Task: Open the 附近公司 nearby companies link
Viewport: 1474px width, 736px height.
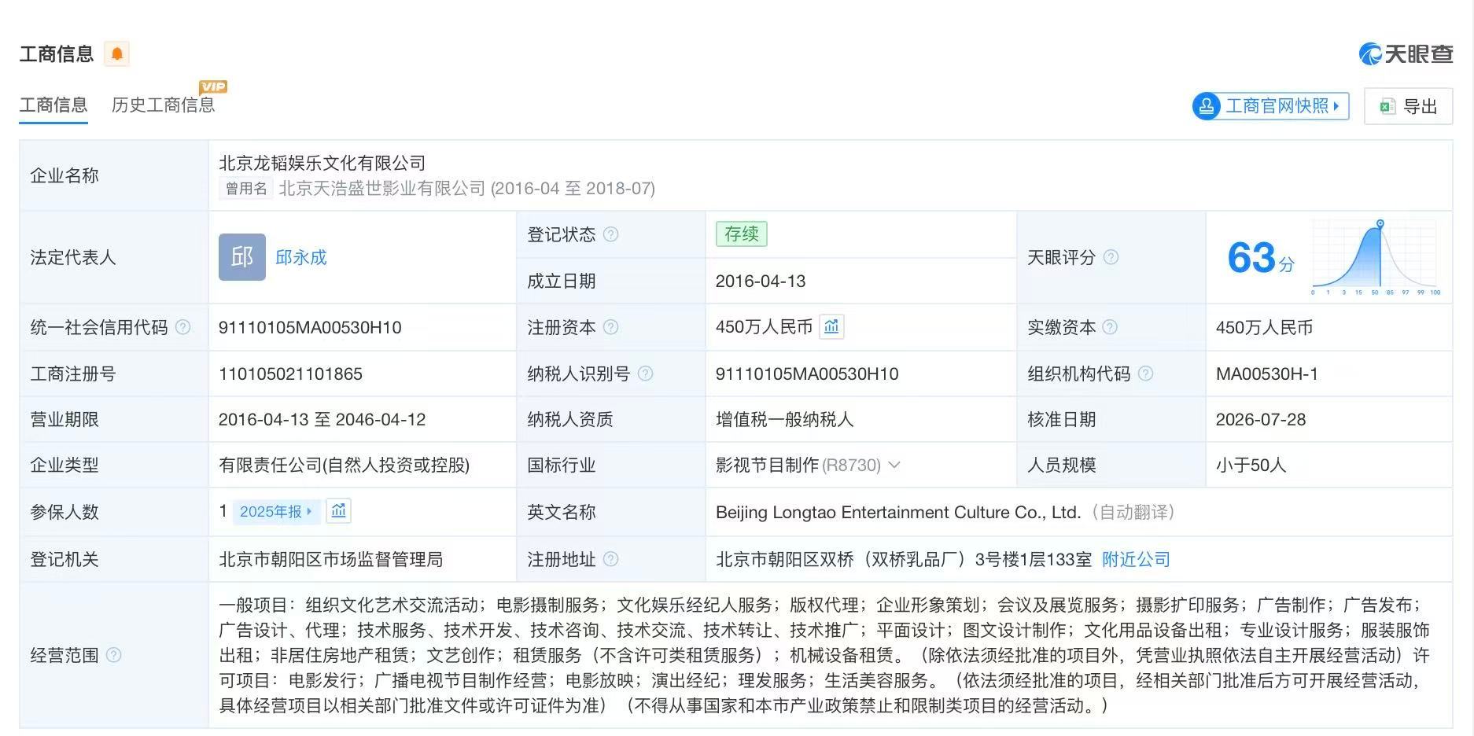Action: [x=1136, y=559]
